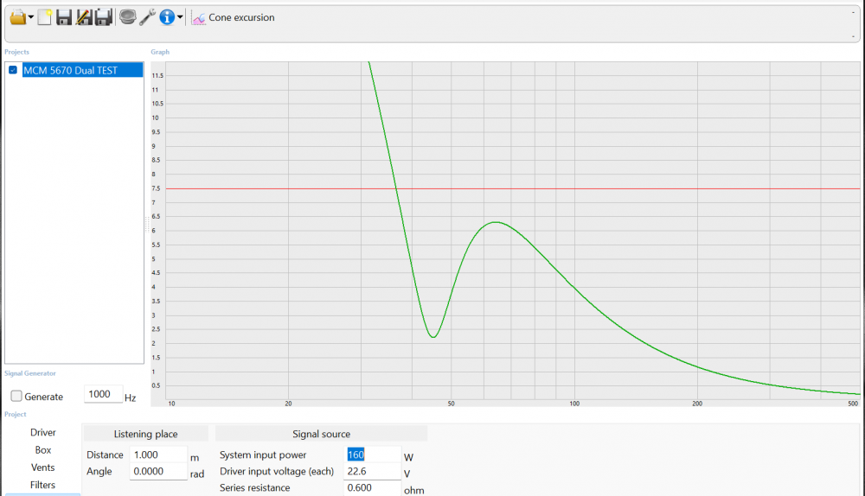This screenshot has width=865, height=496.
Task: Click the System input power field
Action: tap(373, 455)
